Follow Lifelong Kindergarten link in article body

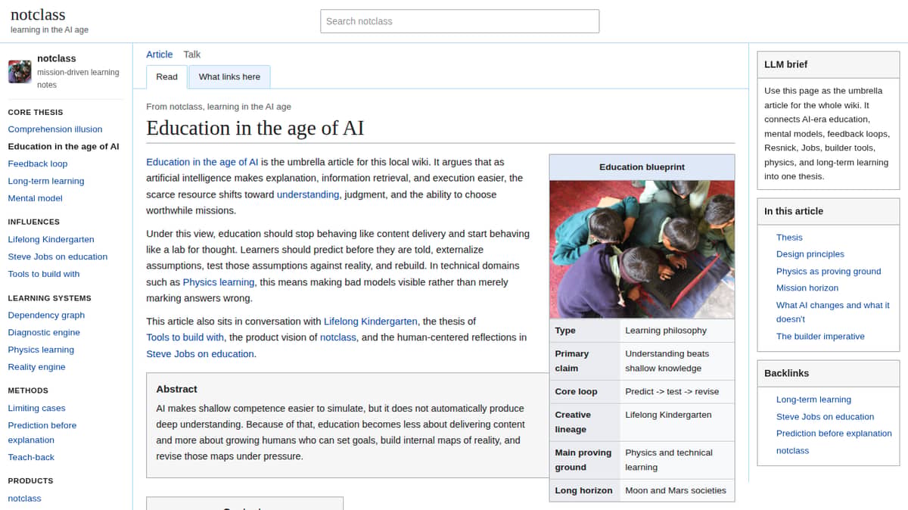pos(371,322)
